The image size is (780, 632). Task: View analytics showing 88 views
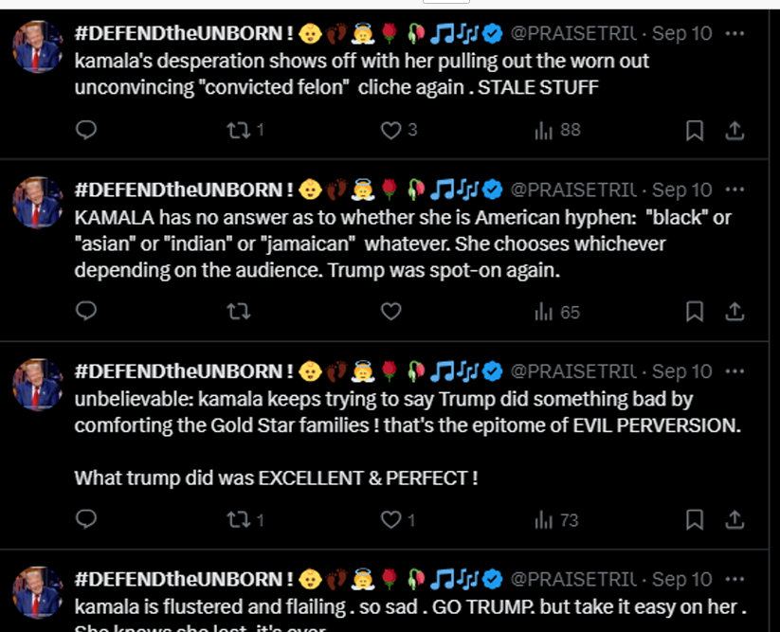coord(557,131)
